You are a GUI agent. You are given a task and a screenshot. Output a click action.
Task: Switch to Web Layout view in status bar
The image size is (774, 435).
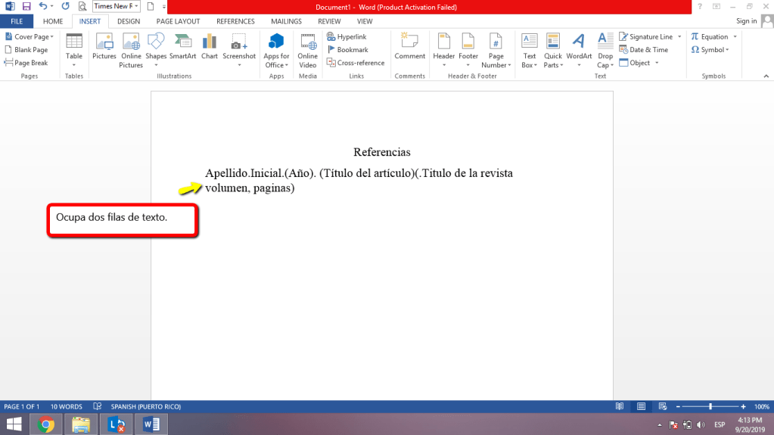pos(662,406)
